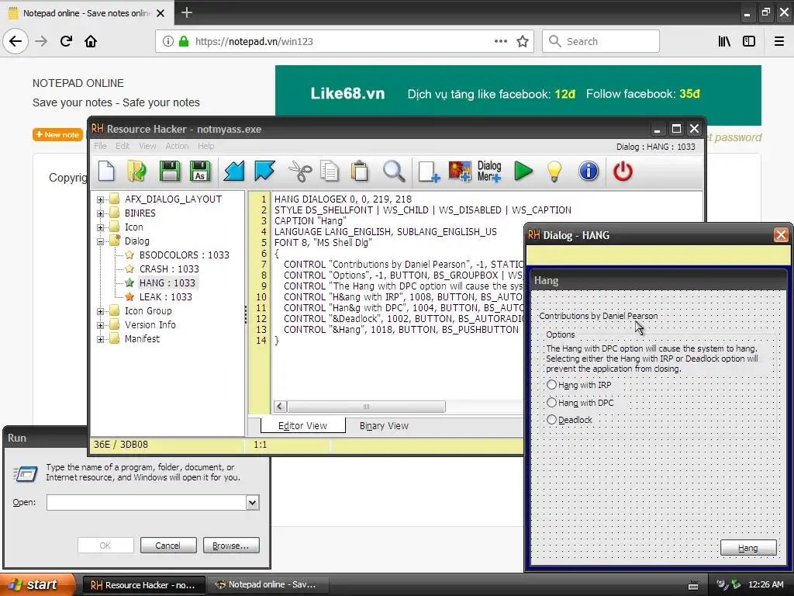Click the blue info About icon
This screenshot has width=794, height=596.
coord(589,172)
